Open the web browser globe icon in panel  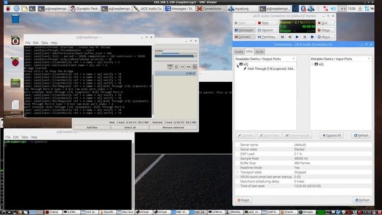coord(16,9)
